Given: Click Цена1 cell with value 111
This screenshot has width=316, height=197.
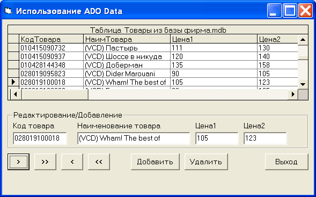Looking at the screenshot, I should [214, 48].
